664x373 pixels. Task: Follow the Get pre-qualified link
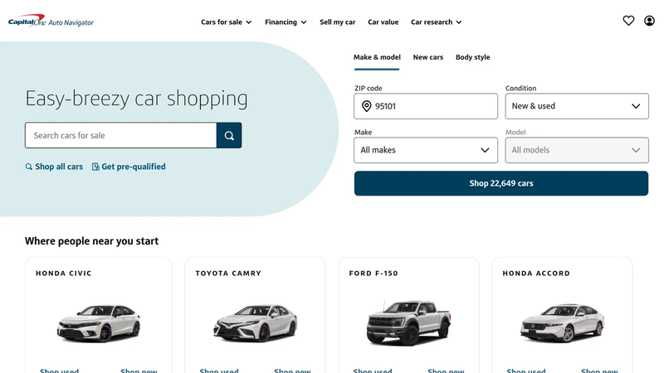[x=134, y=167]
